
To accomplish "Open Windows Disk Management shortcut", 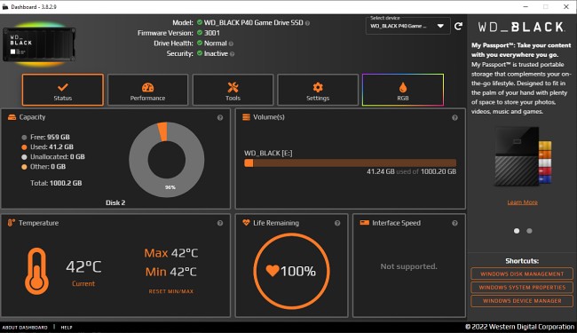I will pos(522,274).
